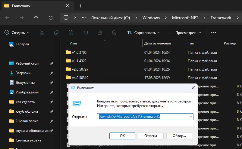Unpin Рабочий стол using its pin icon

coord(52,63)
